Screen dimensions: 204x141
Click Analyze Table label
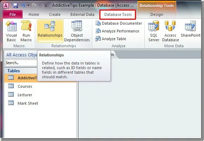tap(114, 39)
